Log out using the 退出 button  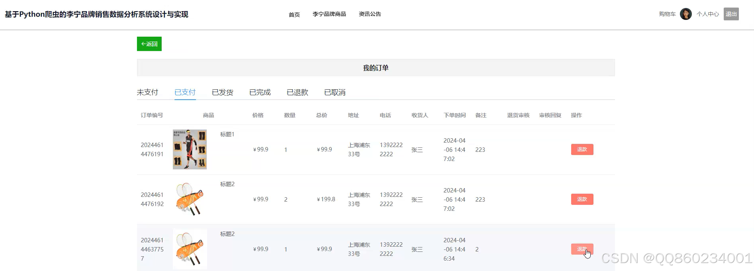click(731, 14)
